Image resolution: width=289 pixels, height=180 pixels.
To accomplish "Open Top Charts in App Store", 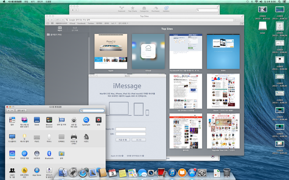I will (x=132, y=9).
